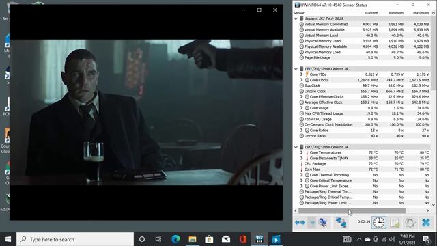Click the greyed shrink-columns arrow icon in HWiNFO
Screen dimensions: 437x246
click(x=312, y=223)
